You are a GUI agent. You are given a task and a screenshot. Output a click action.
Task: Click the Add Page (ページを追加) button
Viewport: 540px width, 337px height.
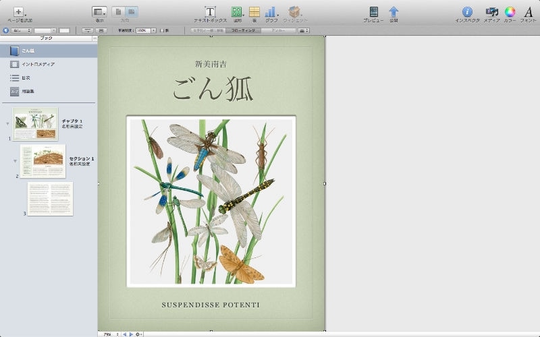point(18,12)
